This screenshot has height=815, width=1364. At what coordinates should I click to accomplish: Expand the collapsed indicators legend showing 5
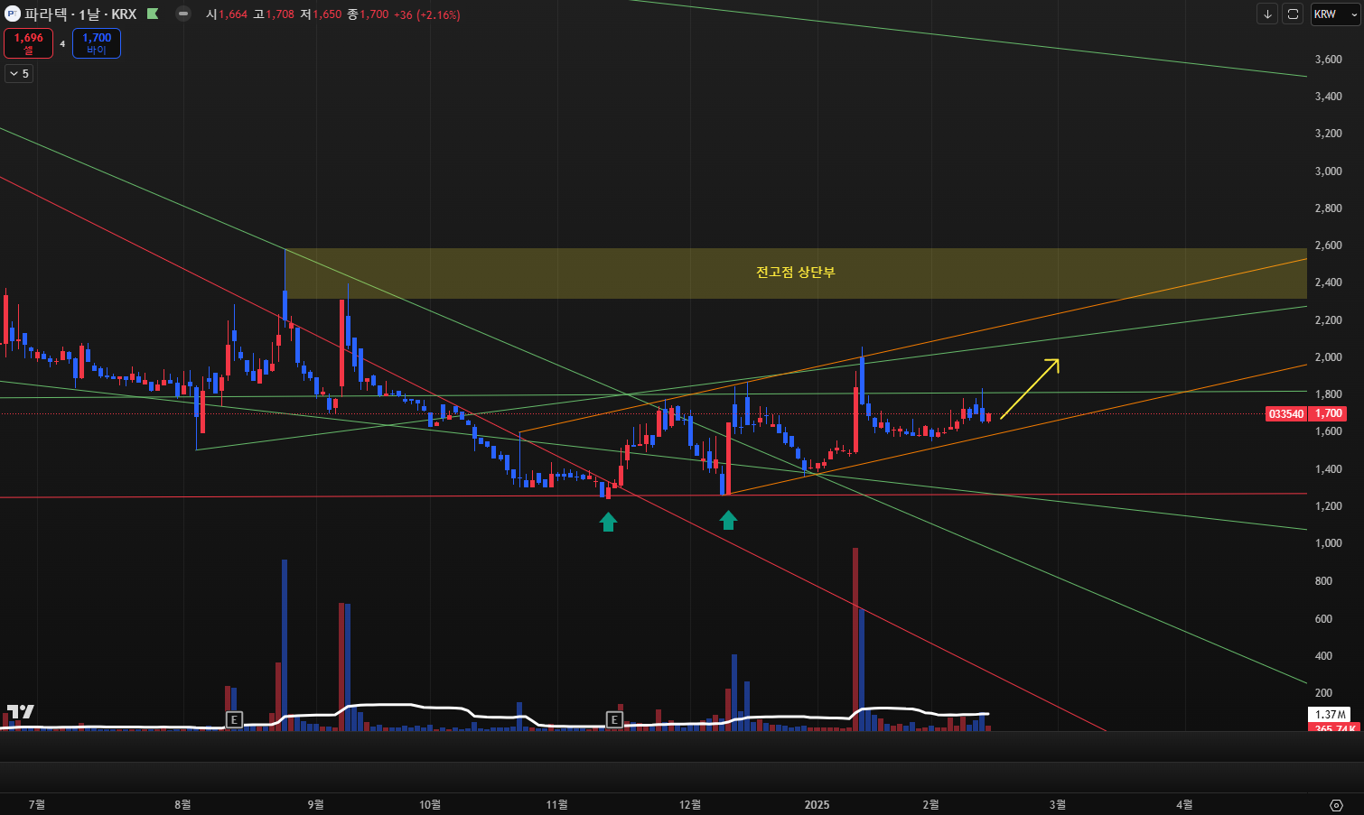(19, 74)
